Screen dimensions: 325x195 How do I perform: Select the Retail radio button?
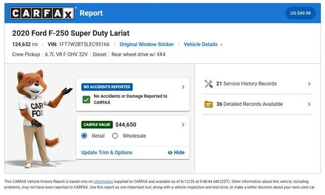point(84,136)
